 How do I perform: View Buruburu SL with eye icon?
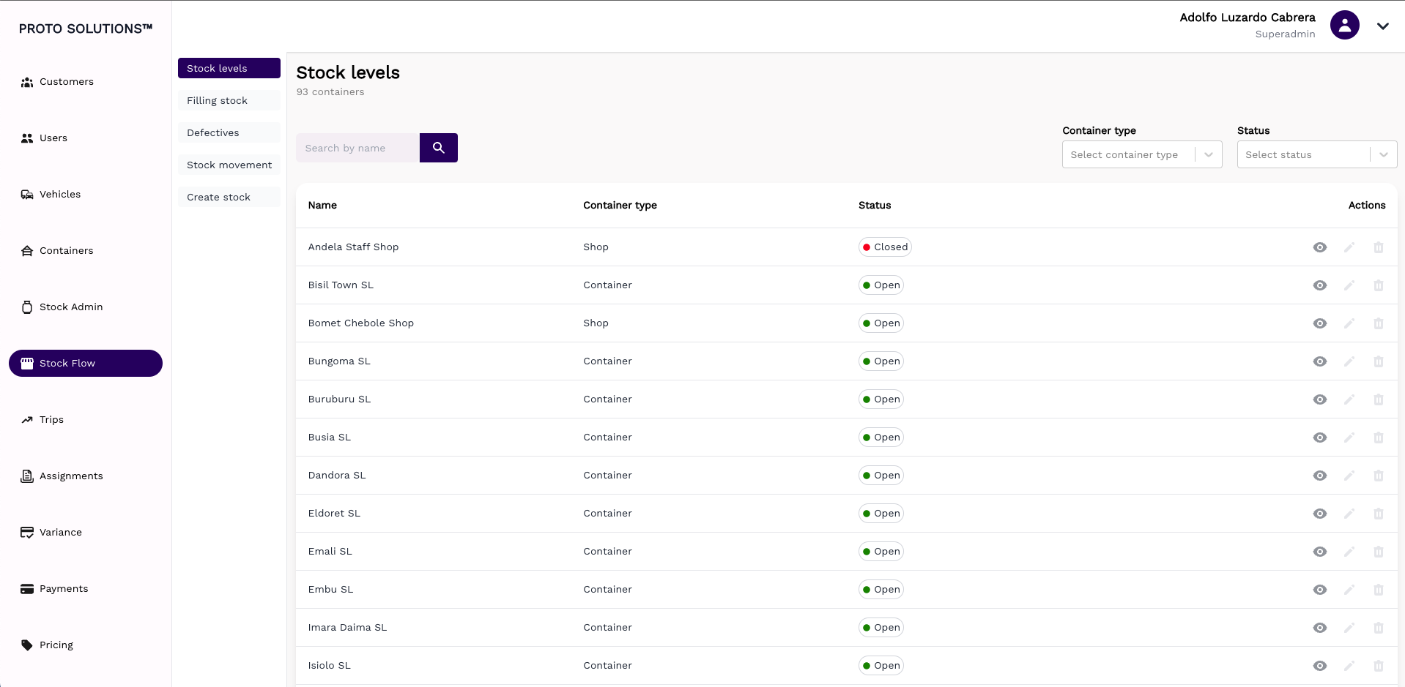tap(1320, 399)
